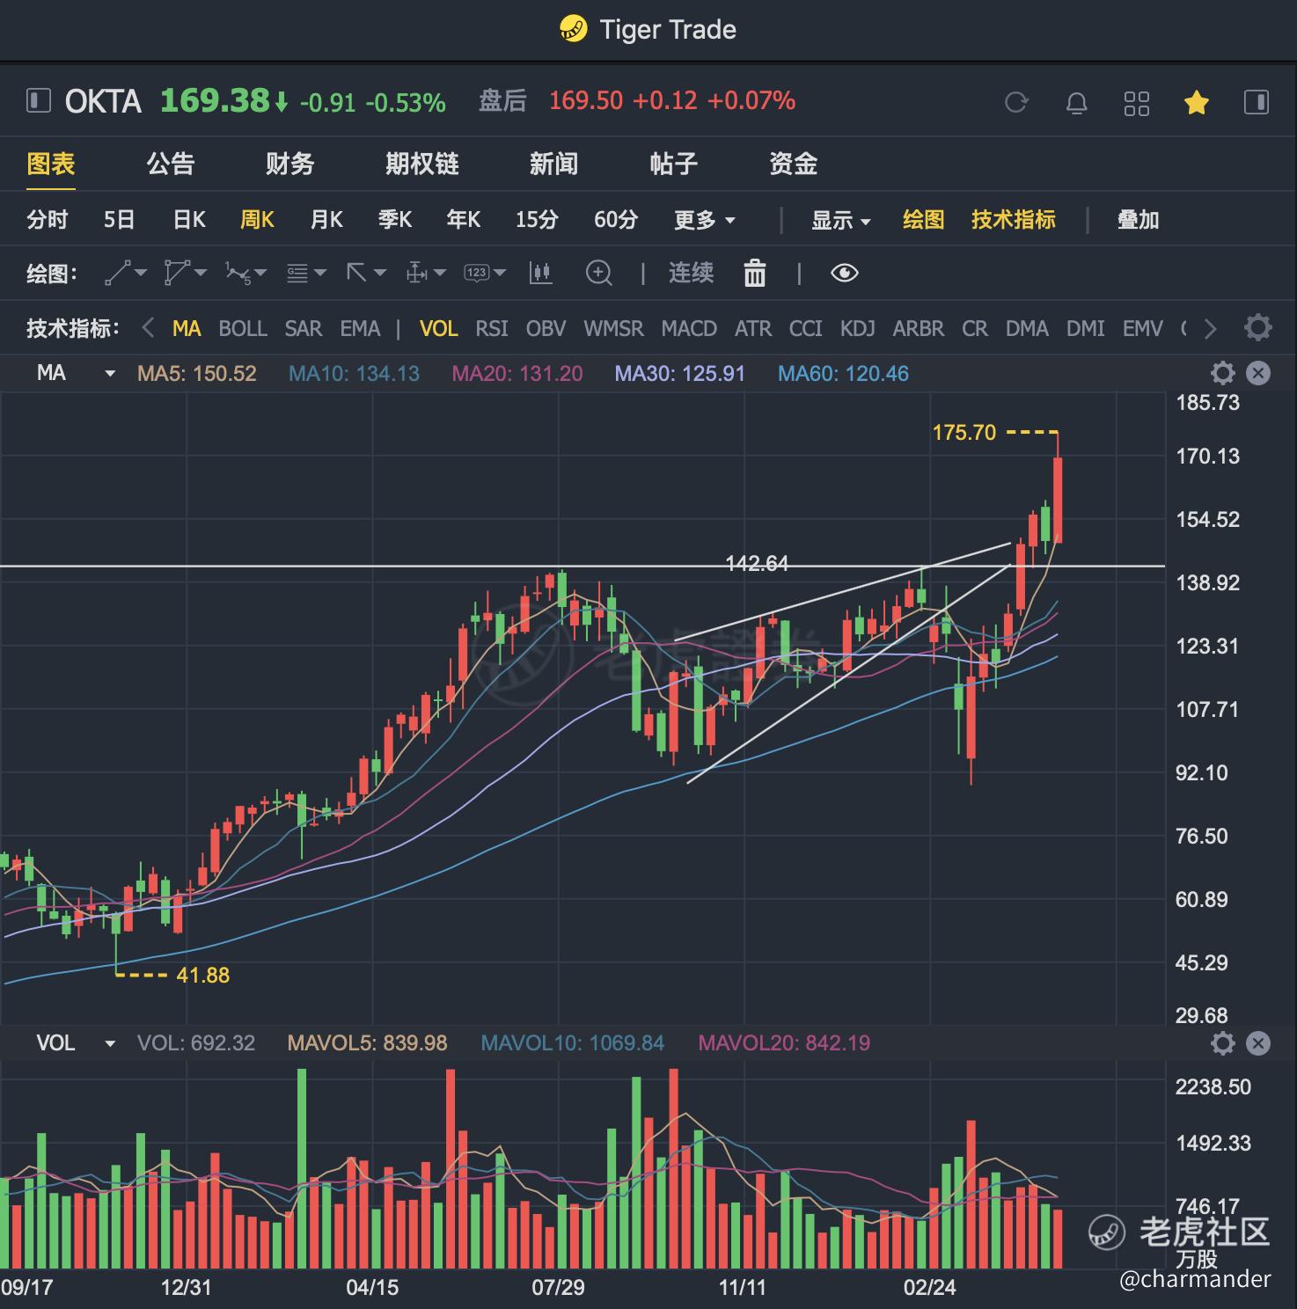Expand the MA panel type dropdown
This screenshot has width=1297, height=1309.
click(x=110, y=374)
